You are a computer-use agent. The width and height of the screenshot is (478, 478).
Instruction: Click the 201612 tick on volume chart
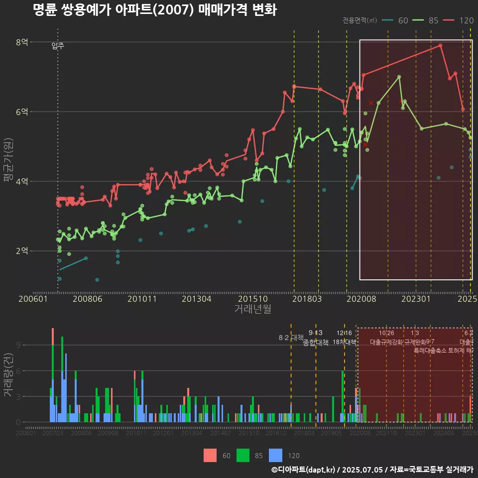click(275, 433)
